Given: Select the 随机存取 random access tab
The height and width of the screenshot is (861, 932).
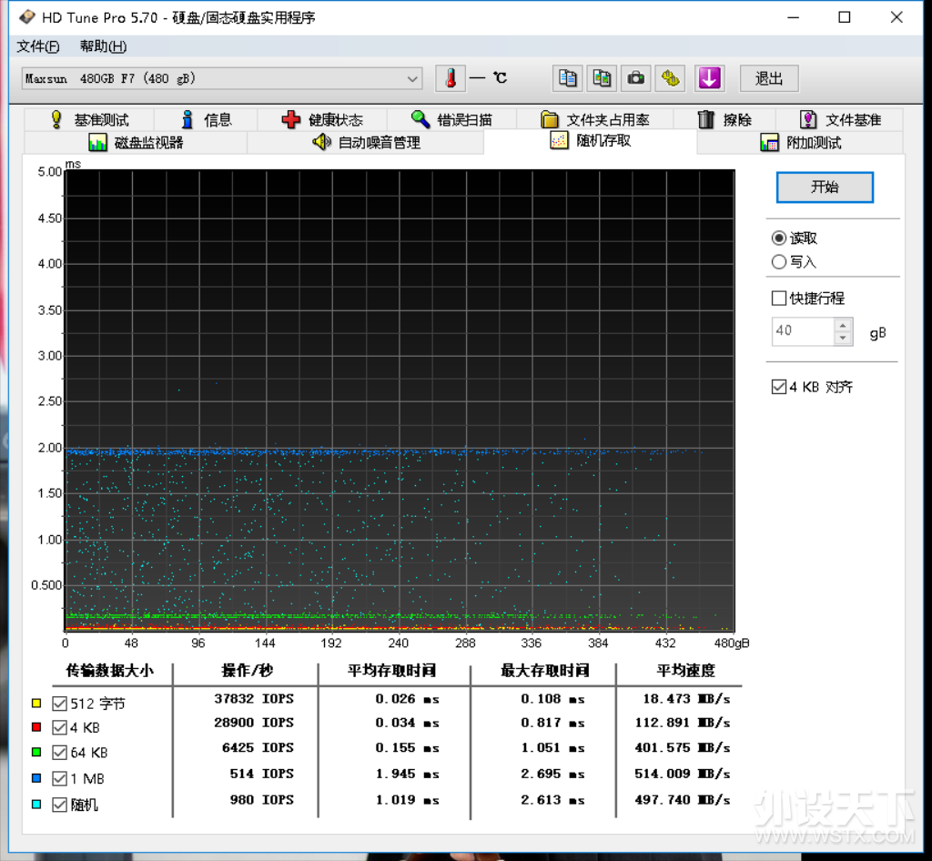Looking at the screenshot, I should point(590,141).
